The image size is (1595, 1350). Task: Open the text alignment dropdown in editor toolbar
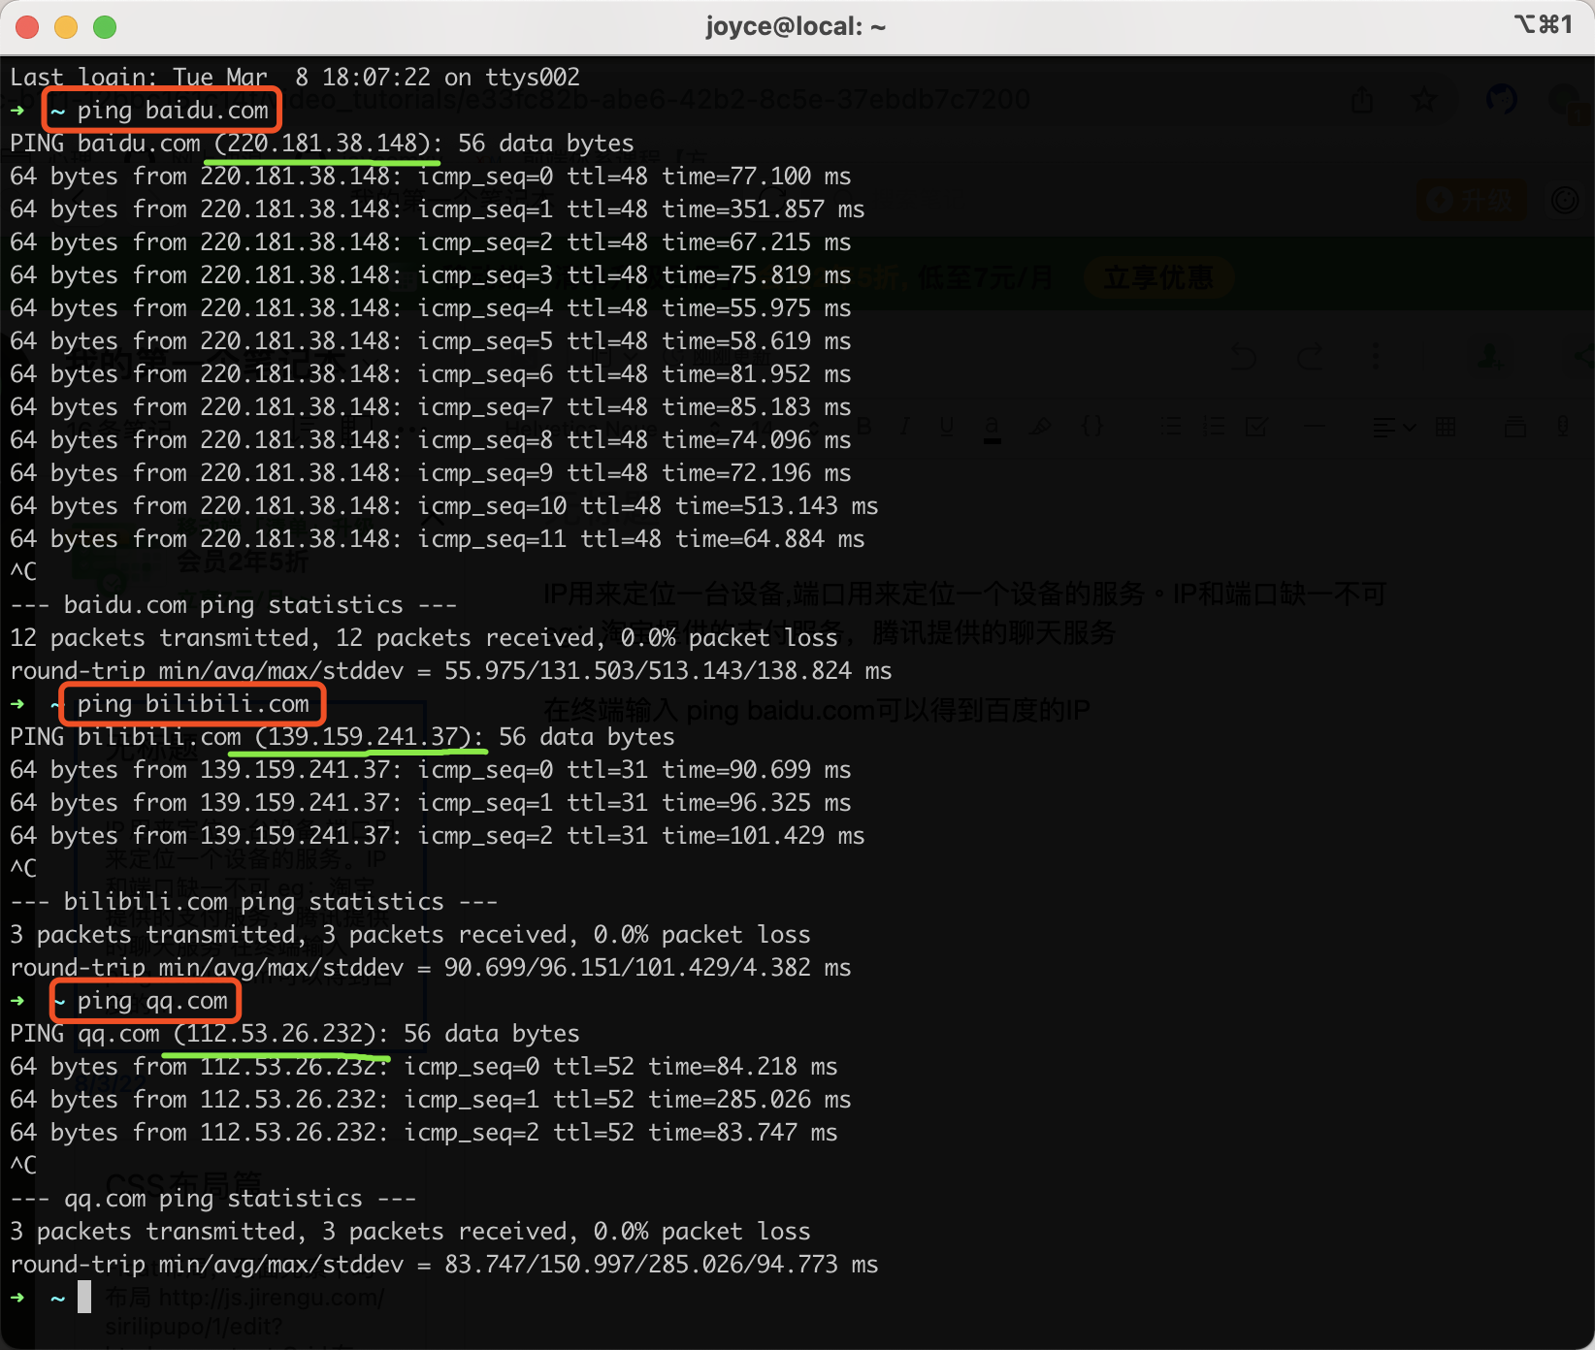(x=1394, y=426)
